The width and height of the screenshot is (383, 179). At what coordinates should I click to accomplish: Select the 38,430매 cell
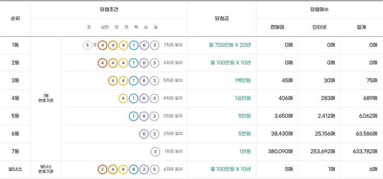[282, 134]
